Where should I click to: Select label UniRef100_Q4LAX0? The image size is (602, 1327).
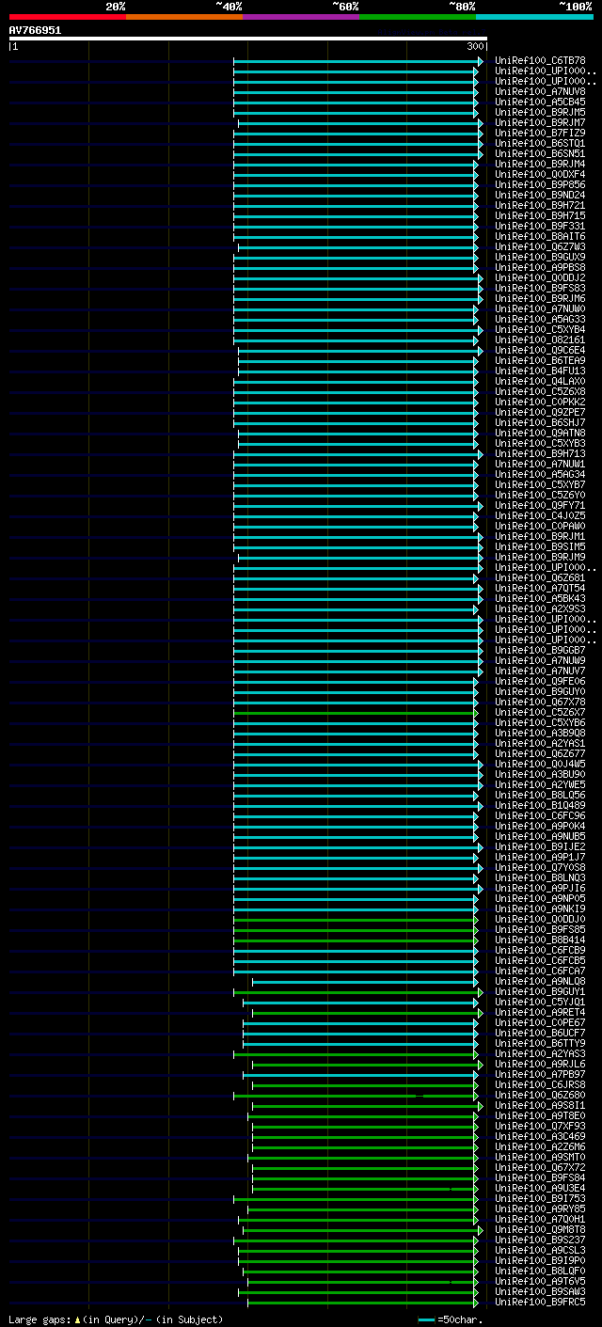[540, 382]
